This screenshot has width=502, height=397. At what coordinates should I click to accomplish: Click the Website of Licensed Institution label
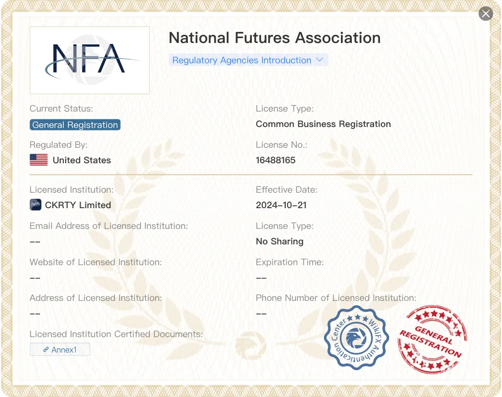(96, 262)
